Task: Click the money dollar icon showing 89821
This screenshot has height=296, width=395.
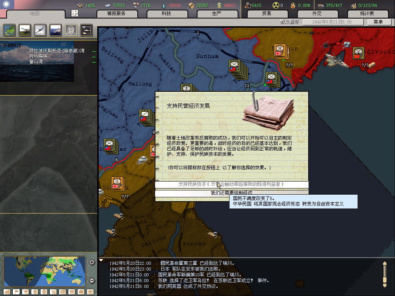Action: click(x=219, y=5)
